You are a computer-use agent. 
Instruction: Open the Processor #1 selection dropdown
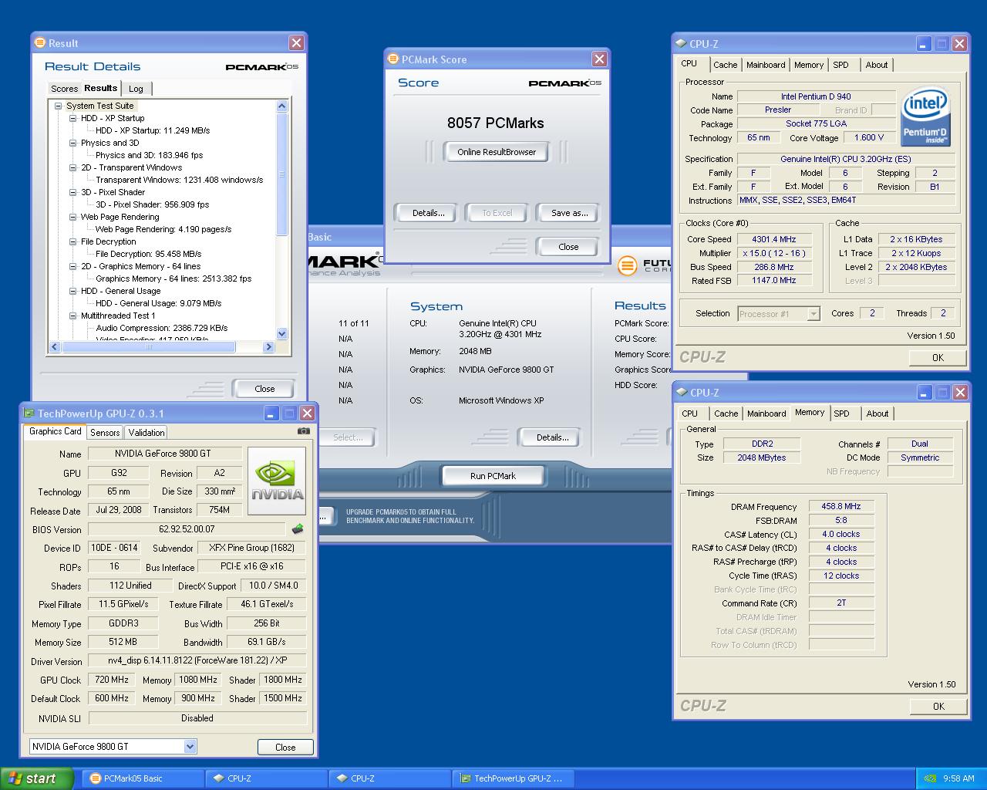[814, 314]
